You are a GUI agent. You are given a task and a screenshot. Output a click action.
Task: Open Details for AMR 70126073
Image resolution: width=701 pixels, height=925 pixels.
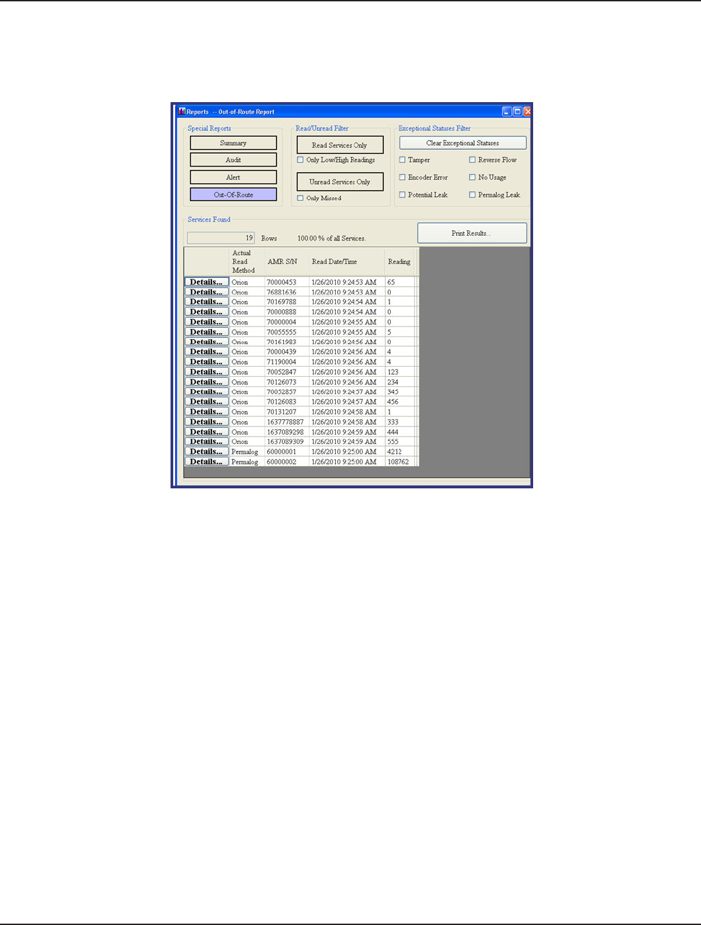(x=207, y=382)
